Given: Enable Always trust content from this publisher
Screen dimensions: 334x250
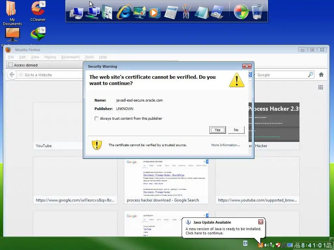Looking at the screenshot, I should pos(97,118).
